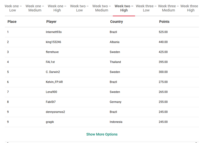The height and width of the screenshot is (143, 214).
Task: Click player name flerrehuve
Action: click(52, 52)
